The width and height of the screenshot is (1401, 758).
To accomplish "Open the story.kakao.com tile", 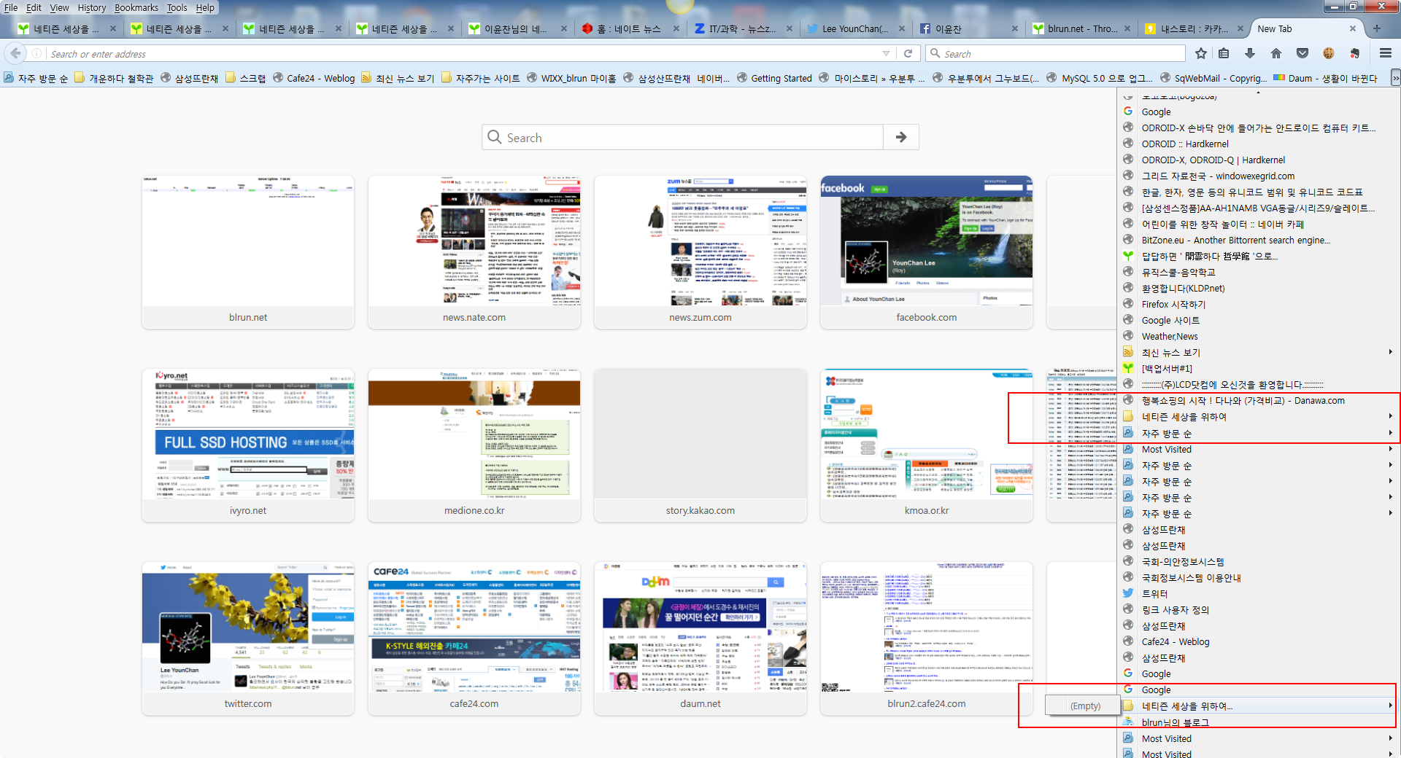I will [x=700, y=445].
